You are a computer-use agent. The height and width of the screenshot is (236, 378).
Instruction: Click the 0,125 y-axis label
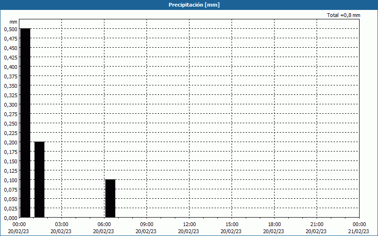point(11,171)
